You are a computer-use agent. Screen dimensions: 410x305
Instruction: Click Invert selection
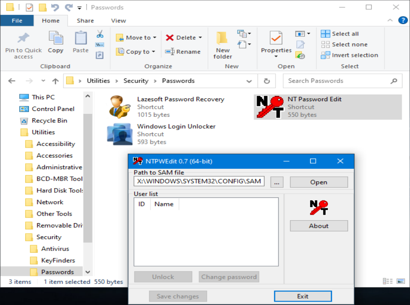click(x=349, y=55)
